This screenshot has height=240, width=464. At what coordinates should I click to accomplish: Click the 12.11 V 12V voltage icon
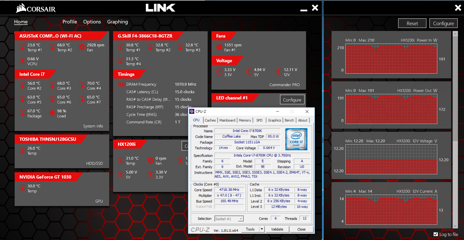[279, 72]
